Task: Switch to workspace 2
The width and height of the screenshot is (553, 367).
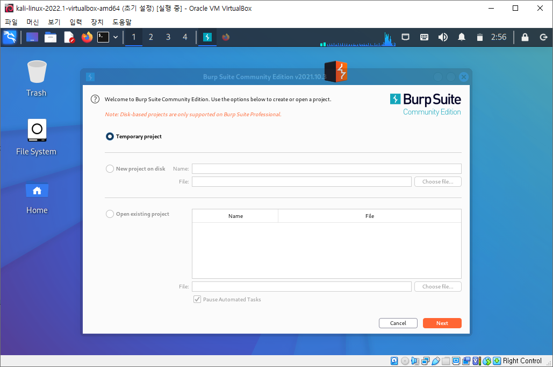Action: pyautogui.click(x=151, y=37)
